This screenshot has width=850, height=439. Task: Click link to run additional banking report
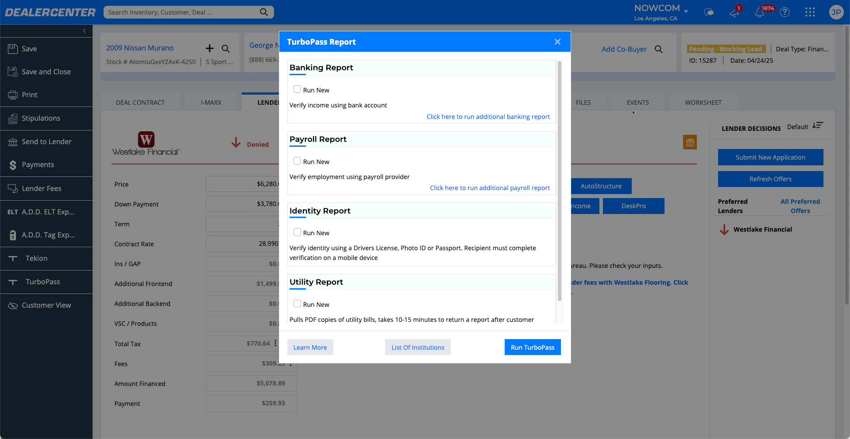[x=488, y=117]
